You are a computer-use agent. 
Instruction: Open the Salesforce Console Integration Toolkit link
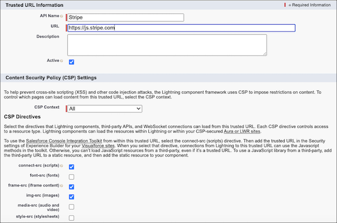coord(64,141)
